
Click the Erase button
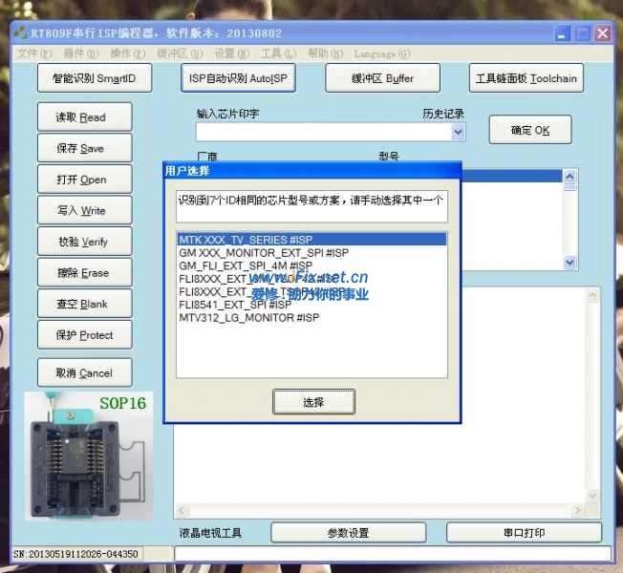coord(85,273)
